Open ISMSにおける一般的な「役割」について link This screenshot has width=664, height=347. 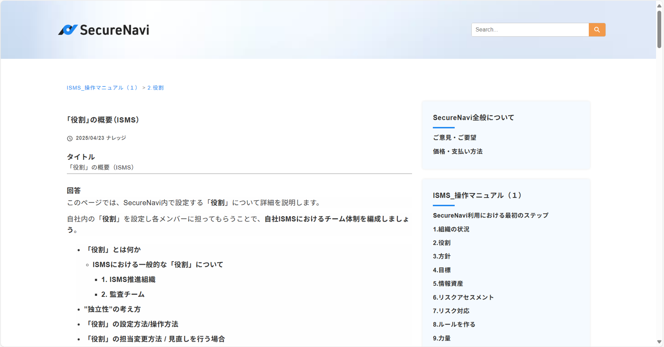click(158, 265)
